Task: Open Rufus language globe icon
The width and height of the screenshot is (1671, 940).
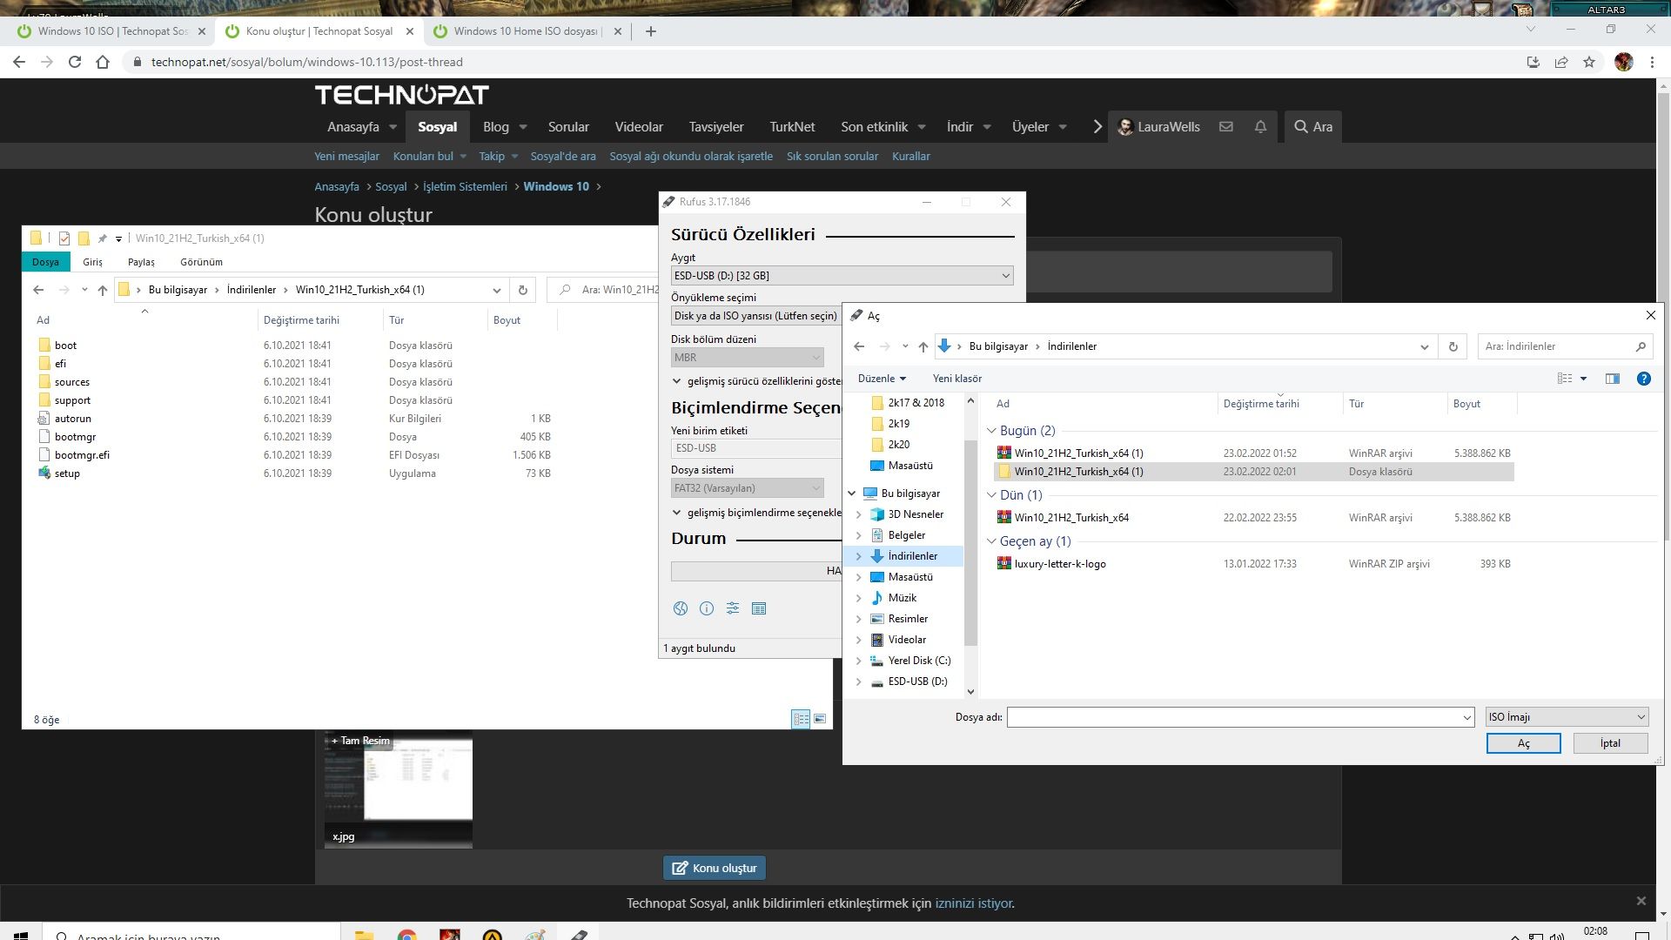Action: pyautogui.click(x=681, y=608)
